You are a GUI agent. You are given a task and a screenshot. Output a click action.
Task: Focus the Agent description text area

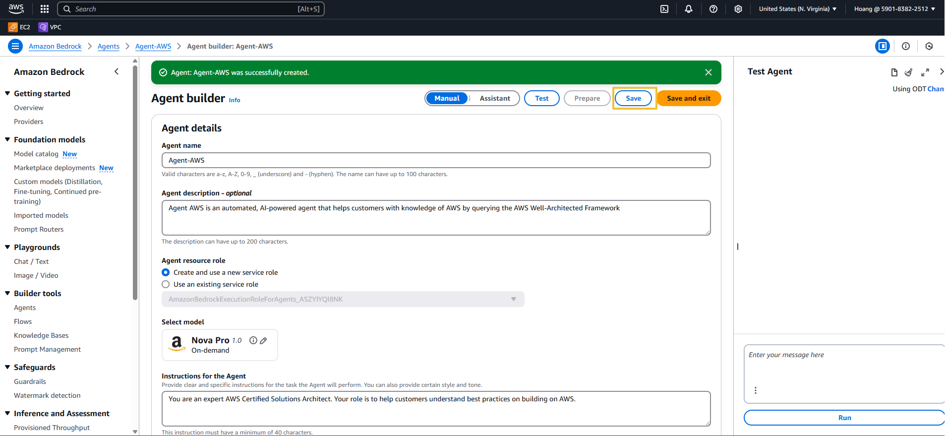click(x=436, y=218)
